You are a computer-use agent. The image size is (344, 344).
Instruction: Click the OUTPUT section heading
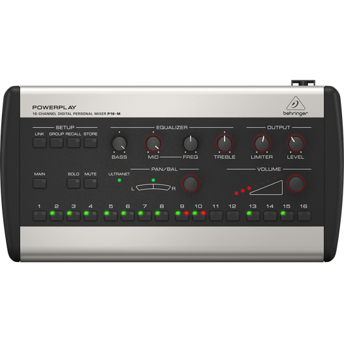279,127
